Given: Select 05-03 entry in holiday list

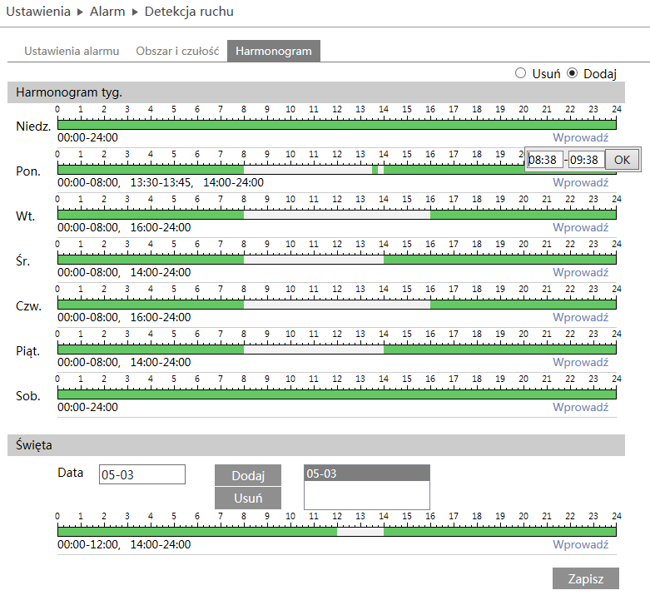Looking at the screenshot, I should click(x=367, y=474).
